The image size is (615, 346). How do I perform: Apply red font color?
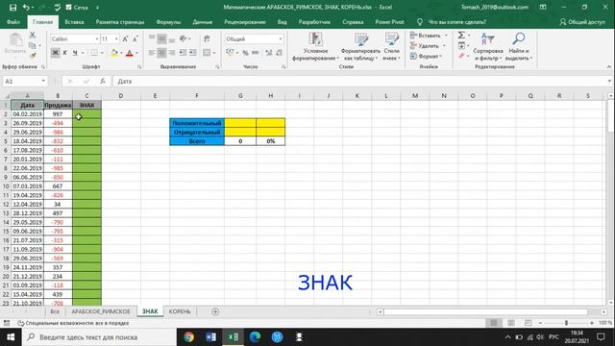click(130, 53)
